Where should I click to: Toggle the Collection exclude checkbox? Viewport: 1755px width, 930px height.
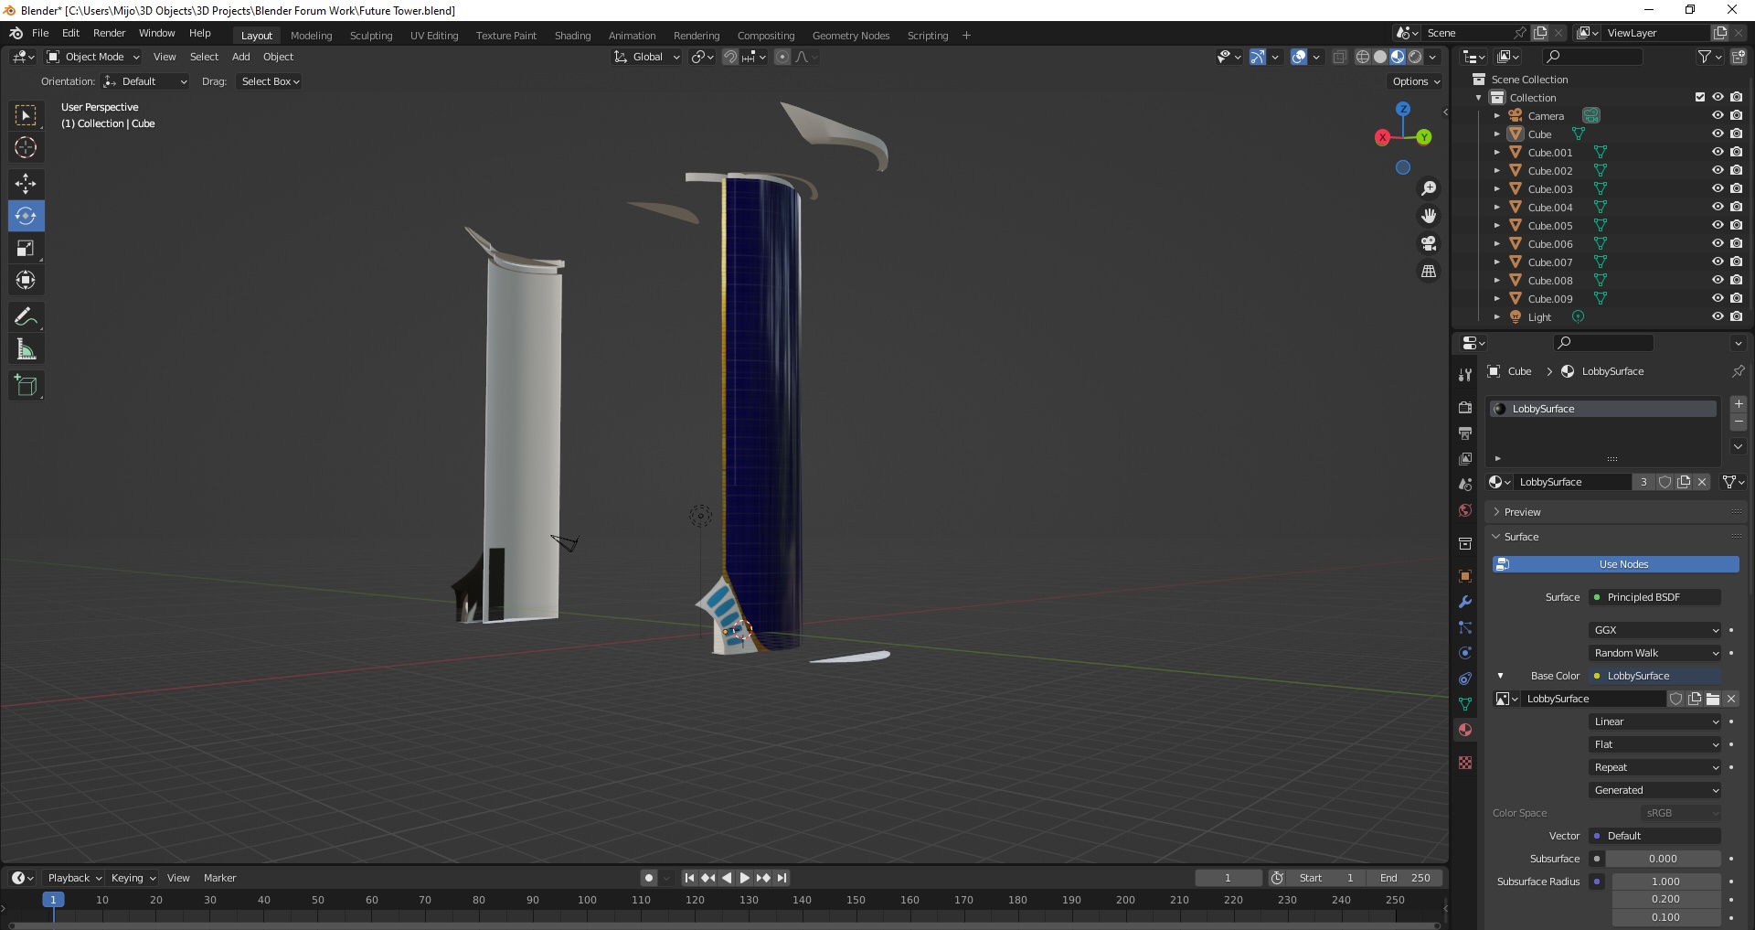[x=1699, y=97]
